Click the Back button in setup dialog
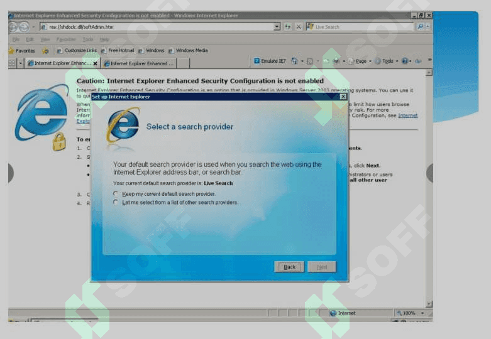491x339 pixels. click(x=289, y=267)
